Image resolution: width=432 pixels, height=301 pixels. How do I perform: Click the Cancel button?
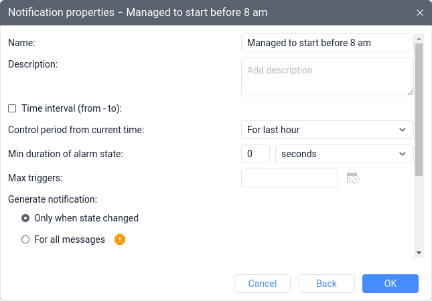pos(263,284)
